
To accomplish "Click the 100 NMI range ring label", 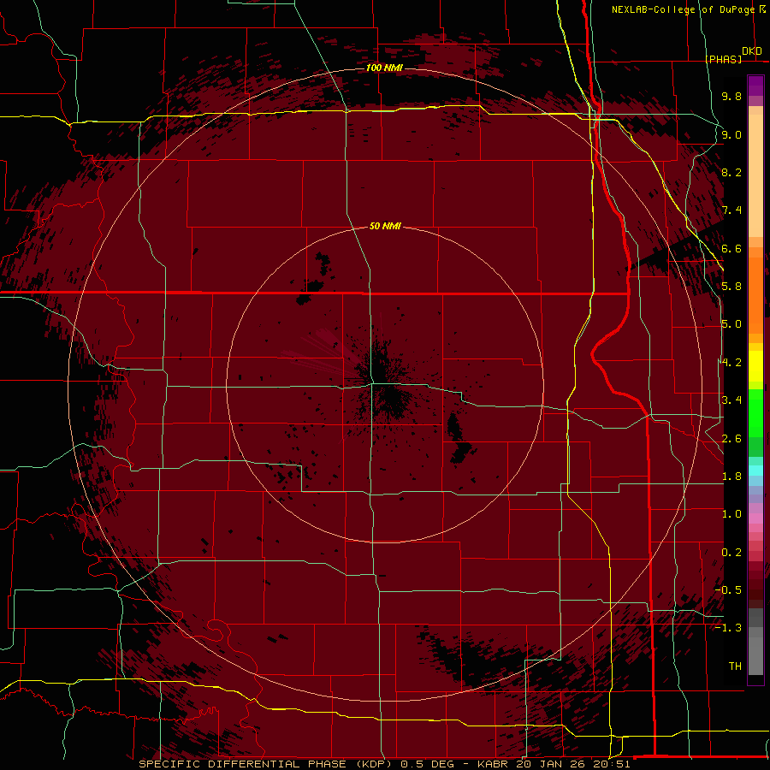I will pos(384,68).
